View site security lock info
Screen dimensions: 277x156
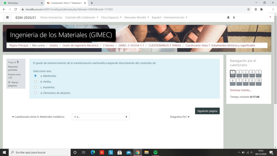point(23,9)
